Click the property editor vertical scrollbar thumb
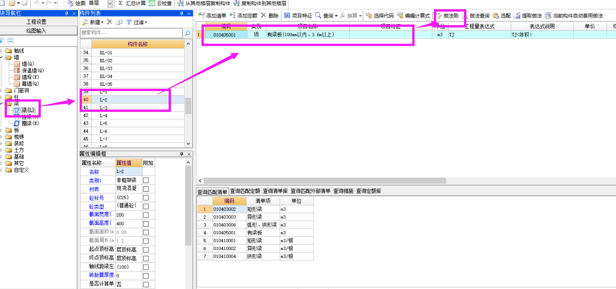This screenshot has height=289, width=616. (188, 205)
